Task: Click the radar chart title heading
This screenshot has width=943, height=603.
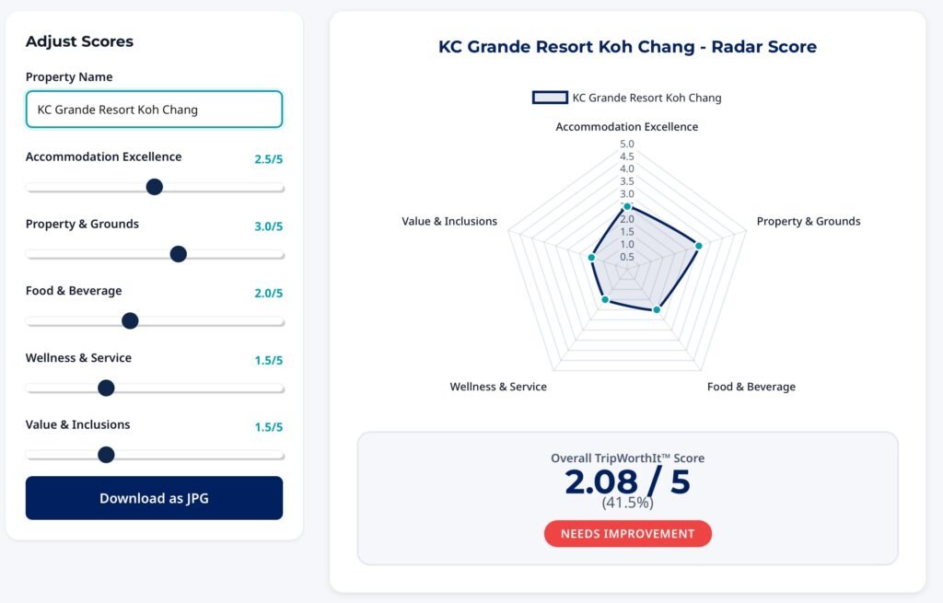Action: coord(627,47)
